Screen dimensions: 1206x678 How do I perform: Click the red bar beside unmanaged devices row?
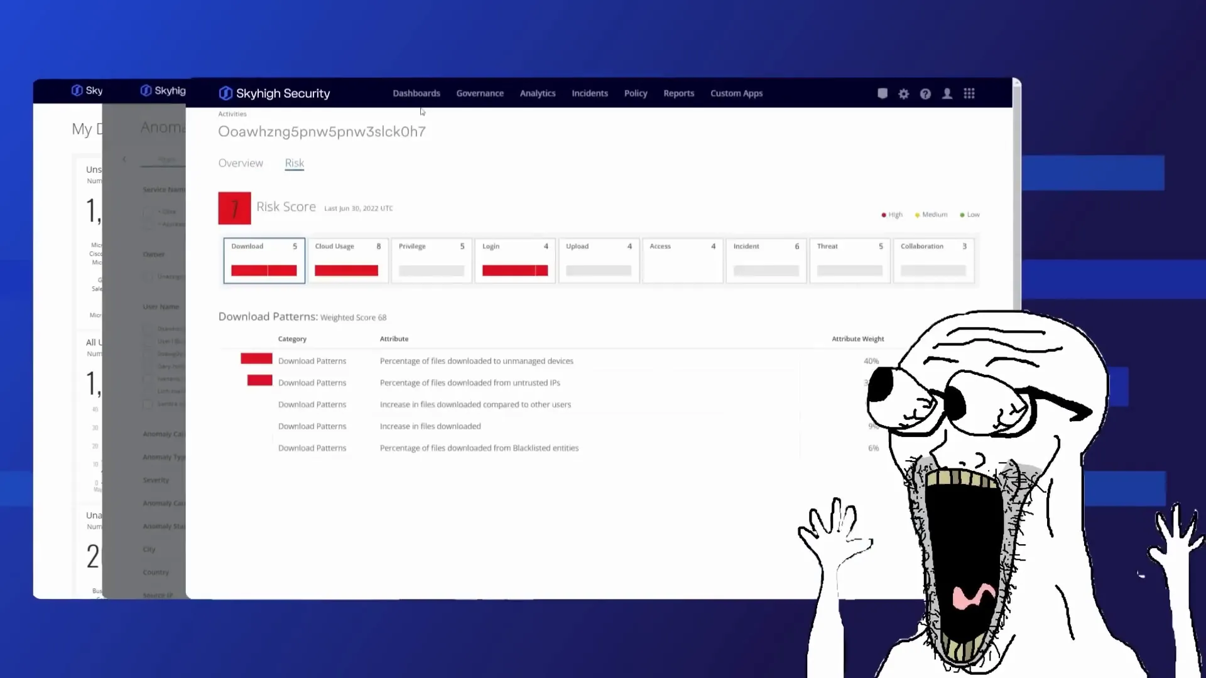(x=256, y=358)
